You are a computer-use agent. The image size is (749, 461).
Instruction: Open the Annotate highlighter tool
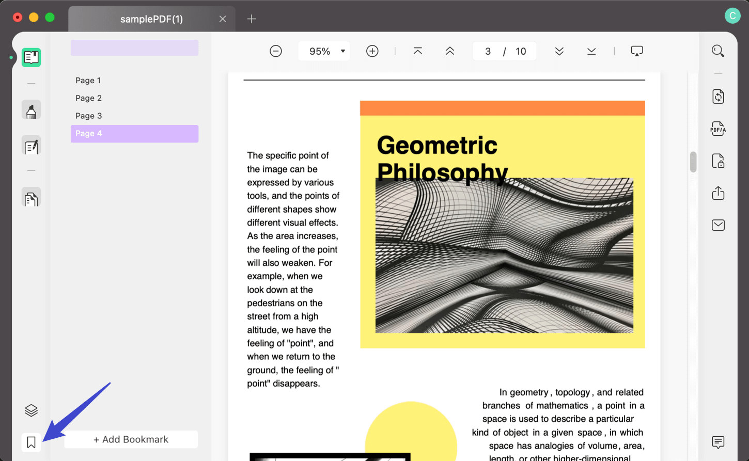point(31,109)
